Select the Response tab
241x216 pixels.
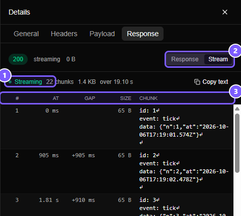tap(142, 34)
